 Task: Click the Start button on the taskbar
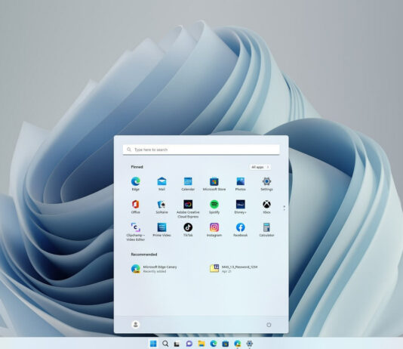[x=153, y=344]
